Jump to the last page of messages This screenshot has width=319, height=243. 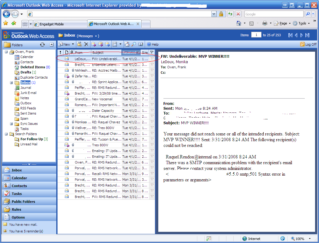pos(307,35)
